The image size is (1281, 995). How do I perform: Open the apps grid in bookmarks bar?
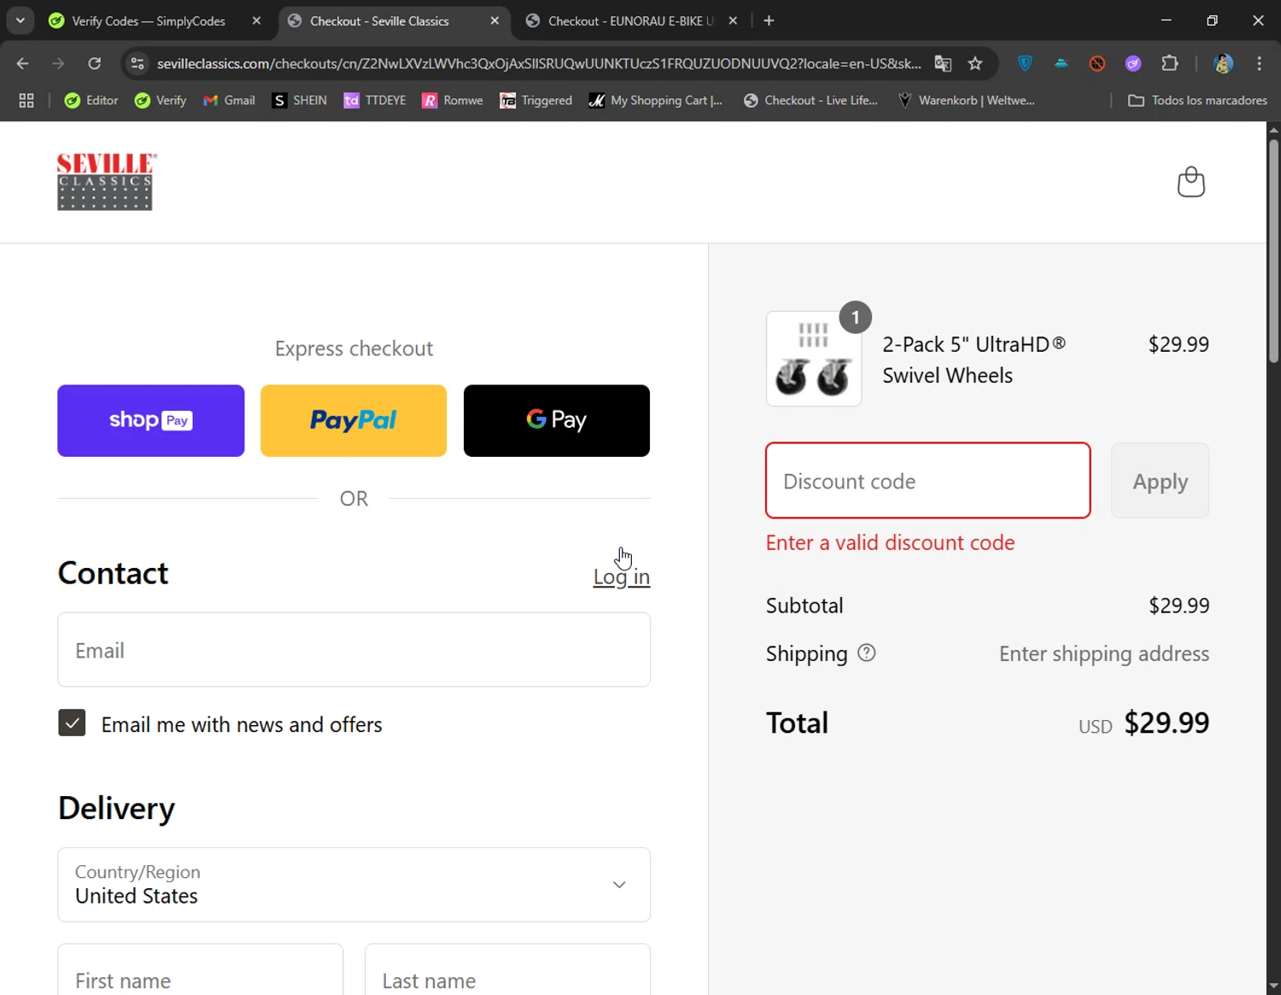click(26, 101)
